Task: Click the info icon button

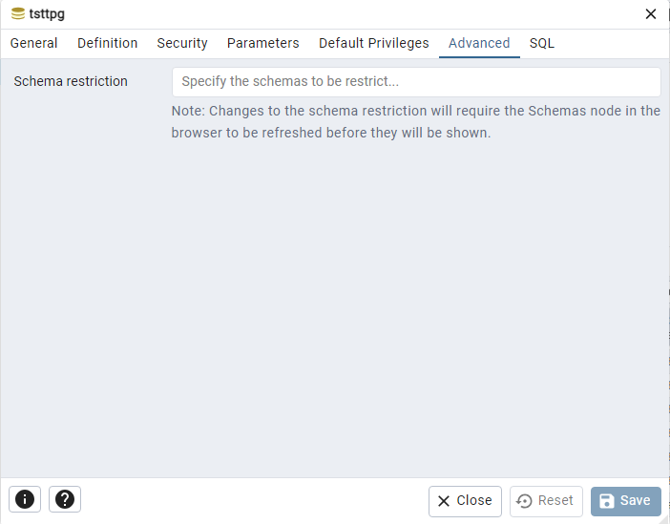Action: tap(25, 499)
